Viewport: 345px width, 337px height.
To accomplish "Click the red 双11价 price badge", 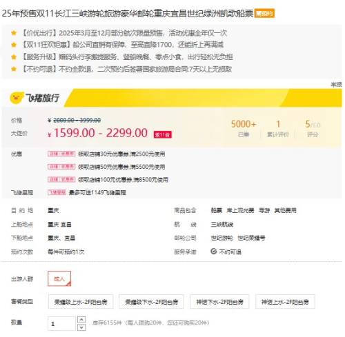I will pos(163,134).
